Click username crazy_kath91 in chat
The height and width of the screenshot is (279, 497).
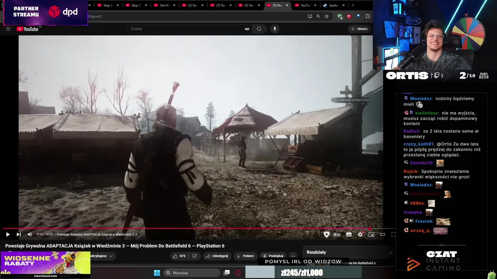pos(419,144)
